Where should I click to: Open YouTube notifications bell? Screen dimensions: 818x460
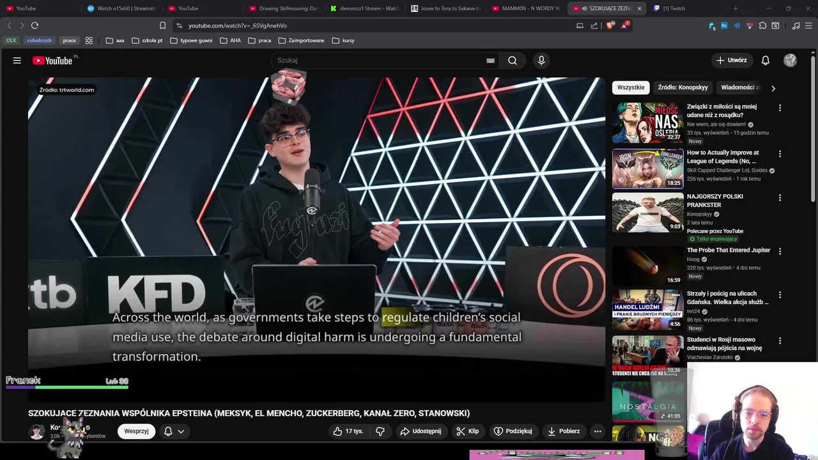766,60
